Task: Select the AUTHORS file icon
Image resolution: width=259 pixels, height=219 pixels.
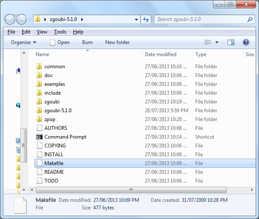Action: (x=39, y=128)
